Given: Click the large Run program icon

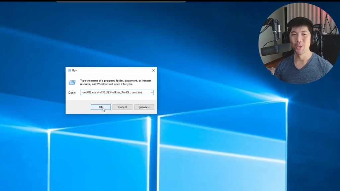Looking at the screenshot, I should 72,83.
